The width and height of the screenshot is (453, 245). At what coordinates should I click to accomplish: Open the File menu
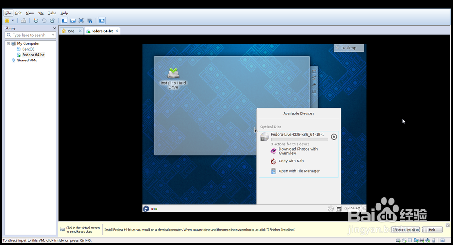[x=8, y=13]
